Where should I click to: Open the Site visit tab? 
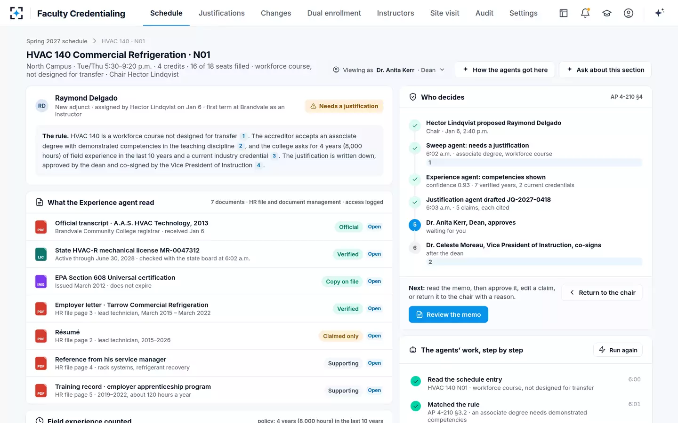[445, 13]
